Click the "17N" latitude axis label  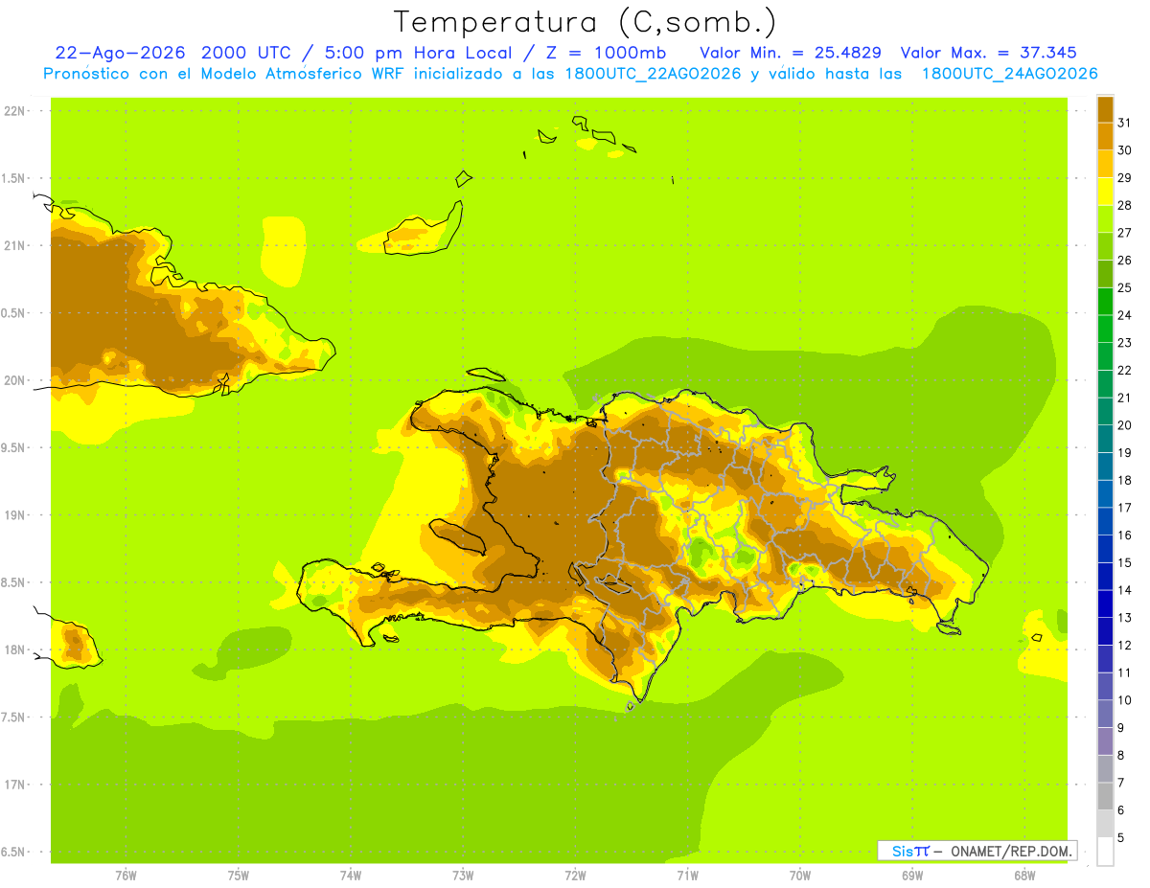pos(15,785)
